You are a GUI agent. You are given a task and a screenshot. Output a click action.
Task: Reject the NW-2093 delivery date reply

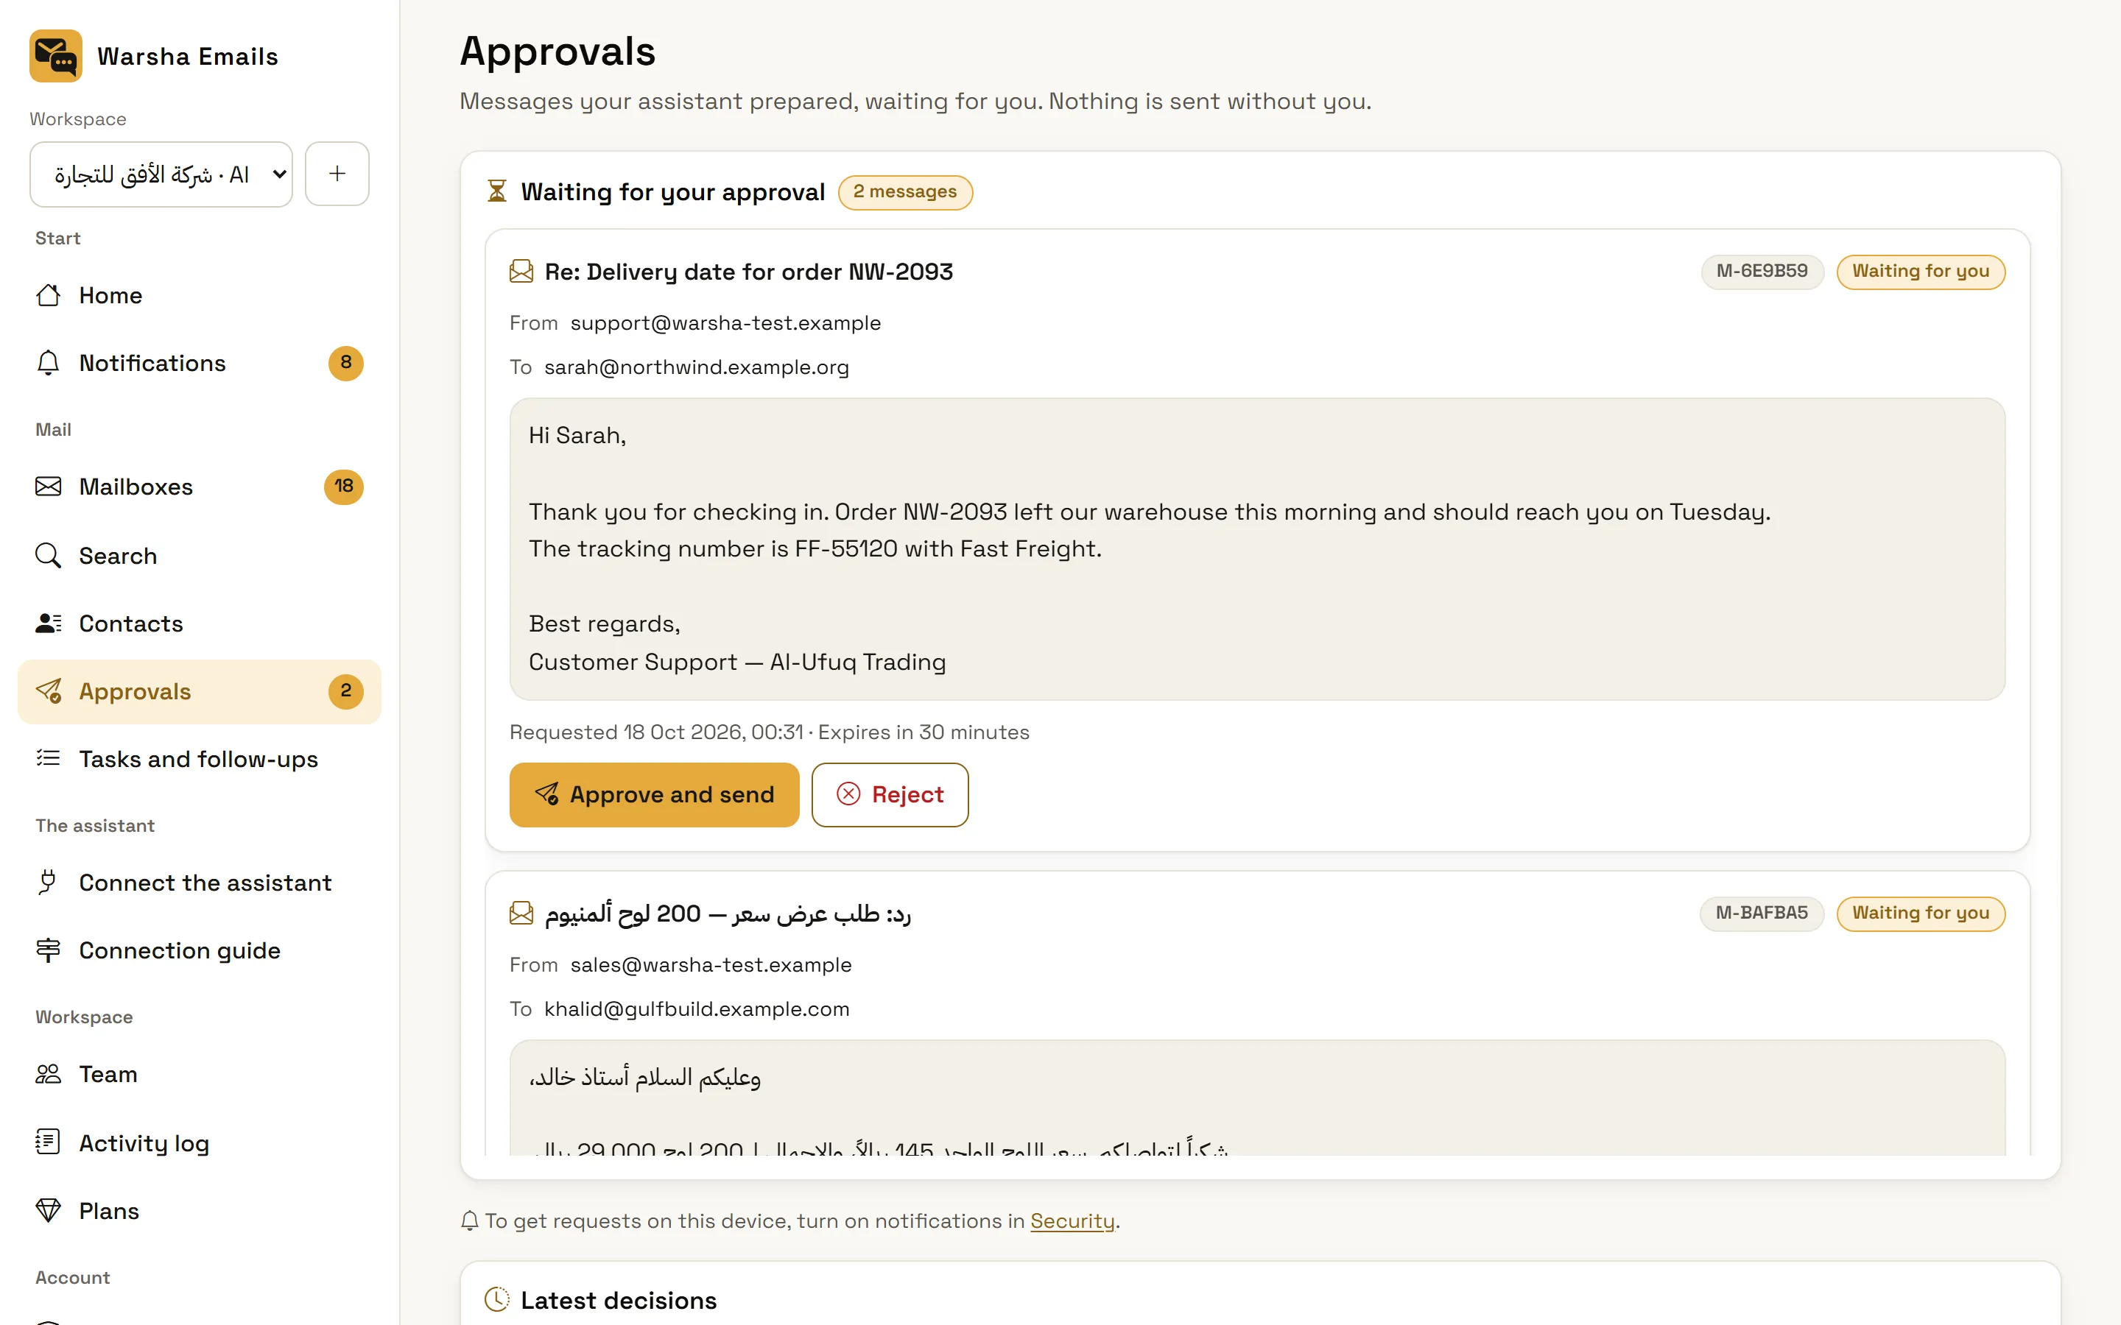tap(890, 795)
